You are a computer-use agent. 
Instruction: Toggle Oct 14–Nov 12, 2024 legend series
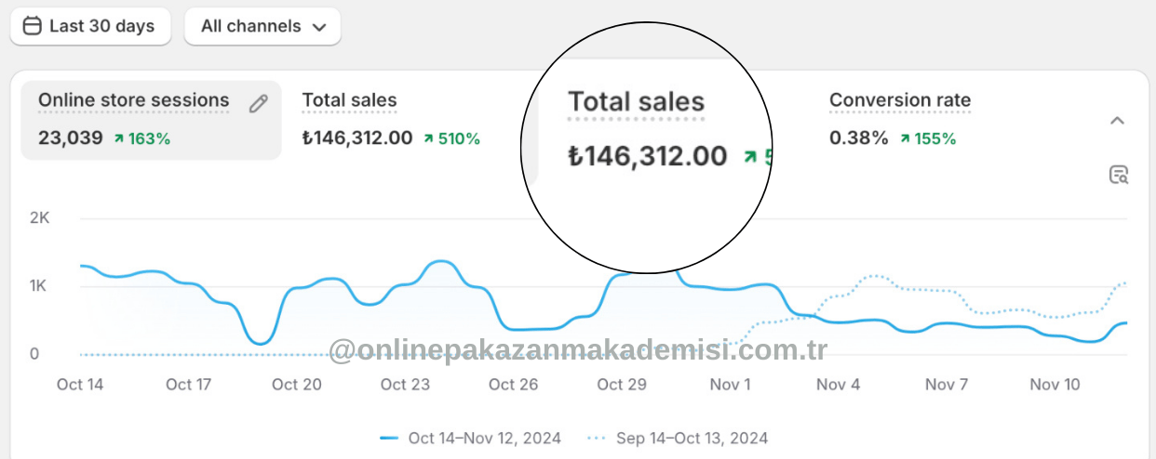click(x=471, y=438)
